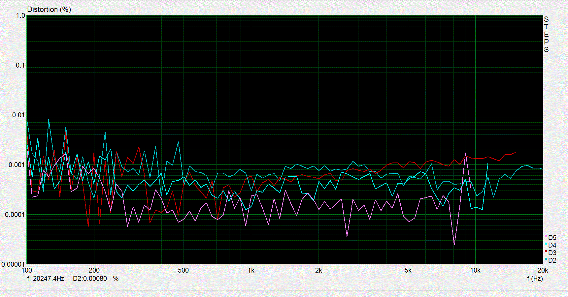Viewport: 568px width, 297px height.
Task: Click the 0.01 y-axis tick label
Action: [18, 115]
